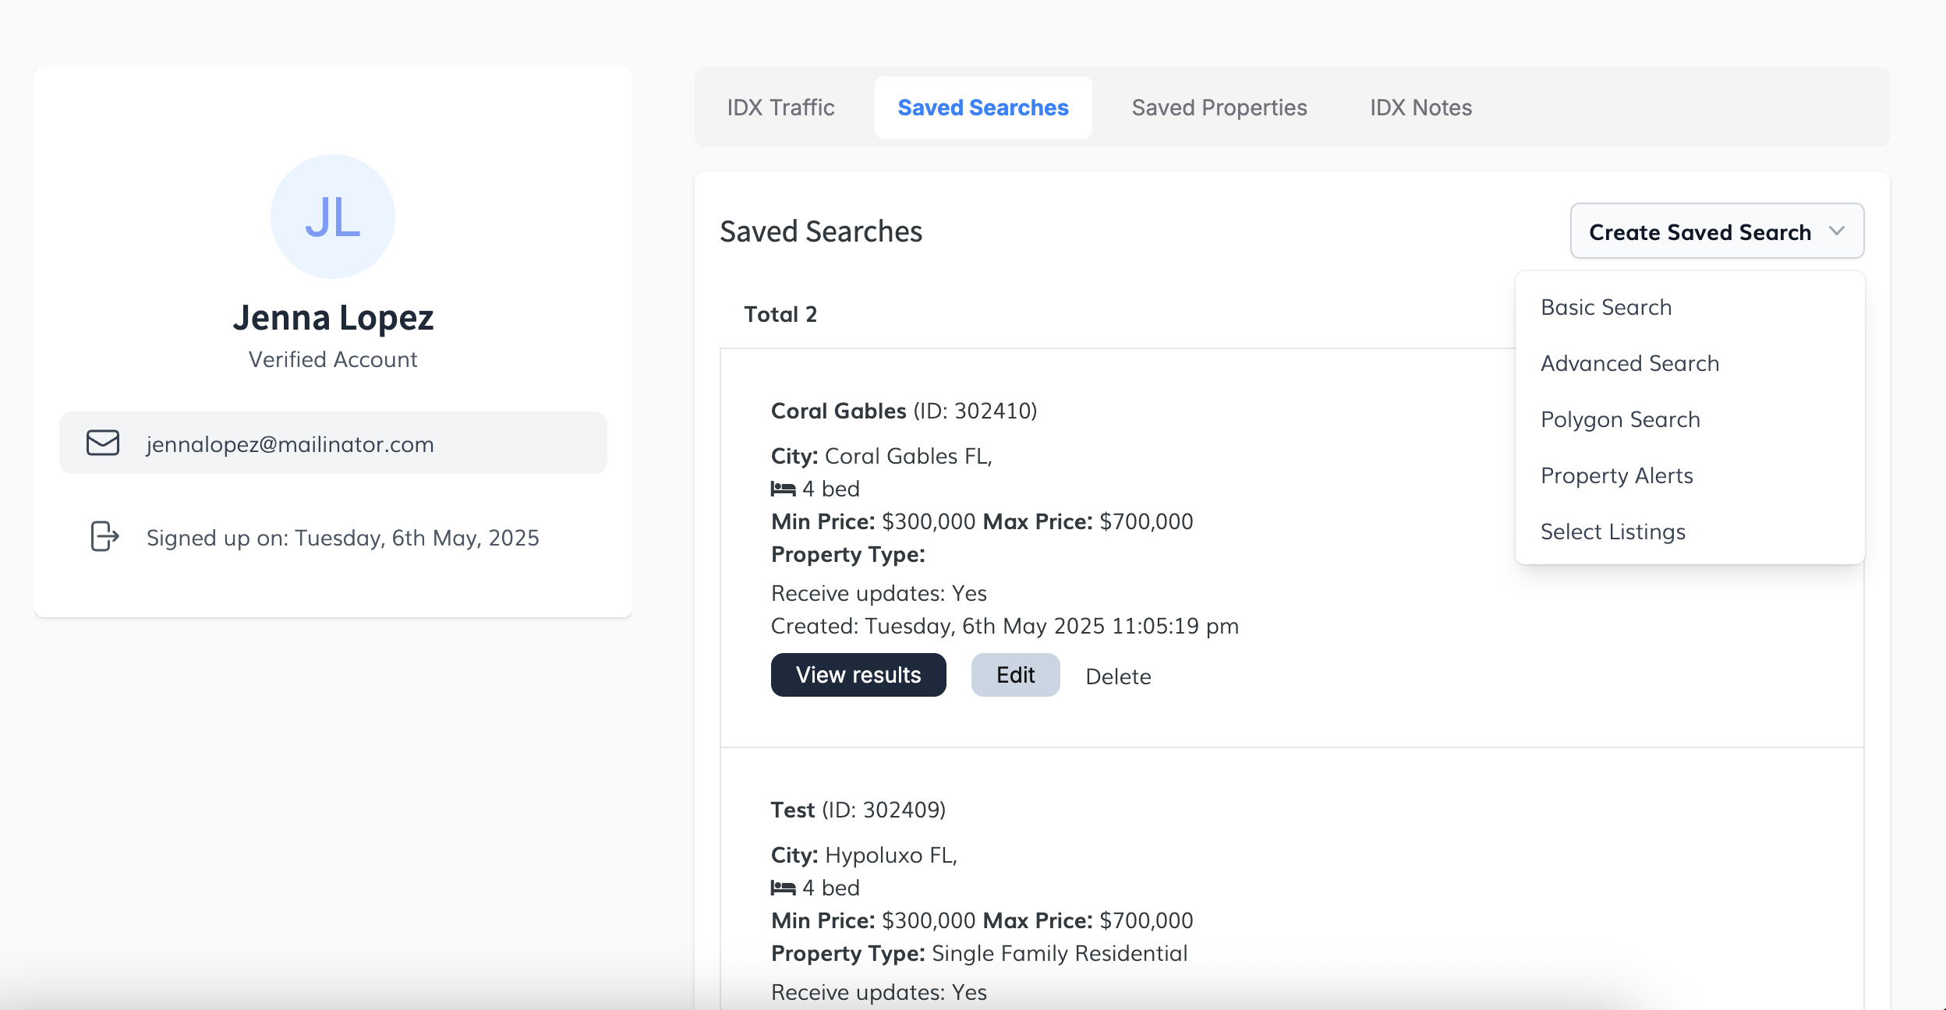Click the JL avatar circle

pyautogui.click(x=333, y=217)
